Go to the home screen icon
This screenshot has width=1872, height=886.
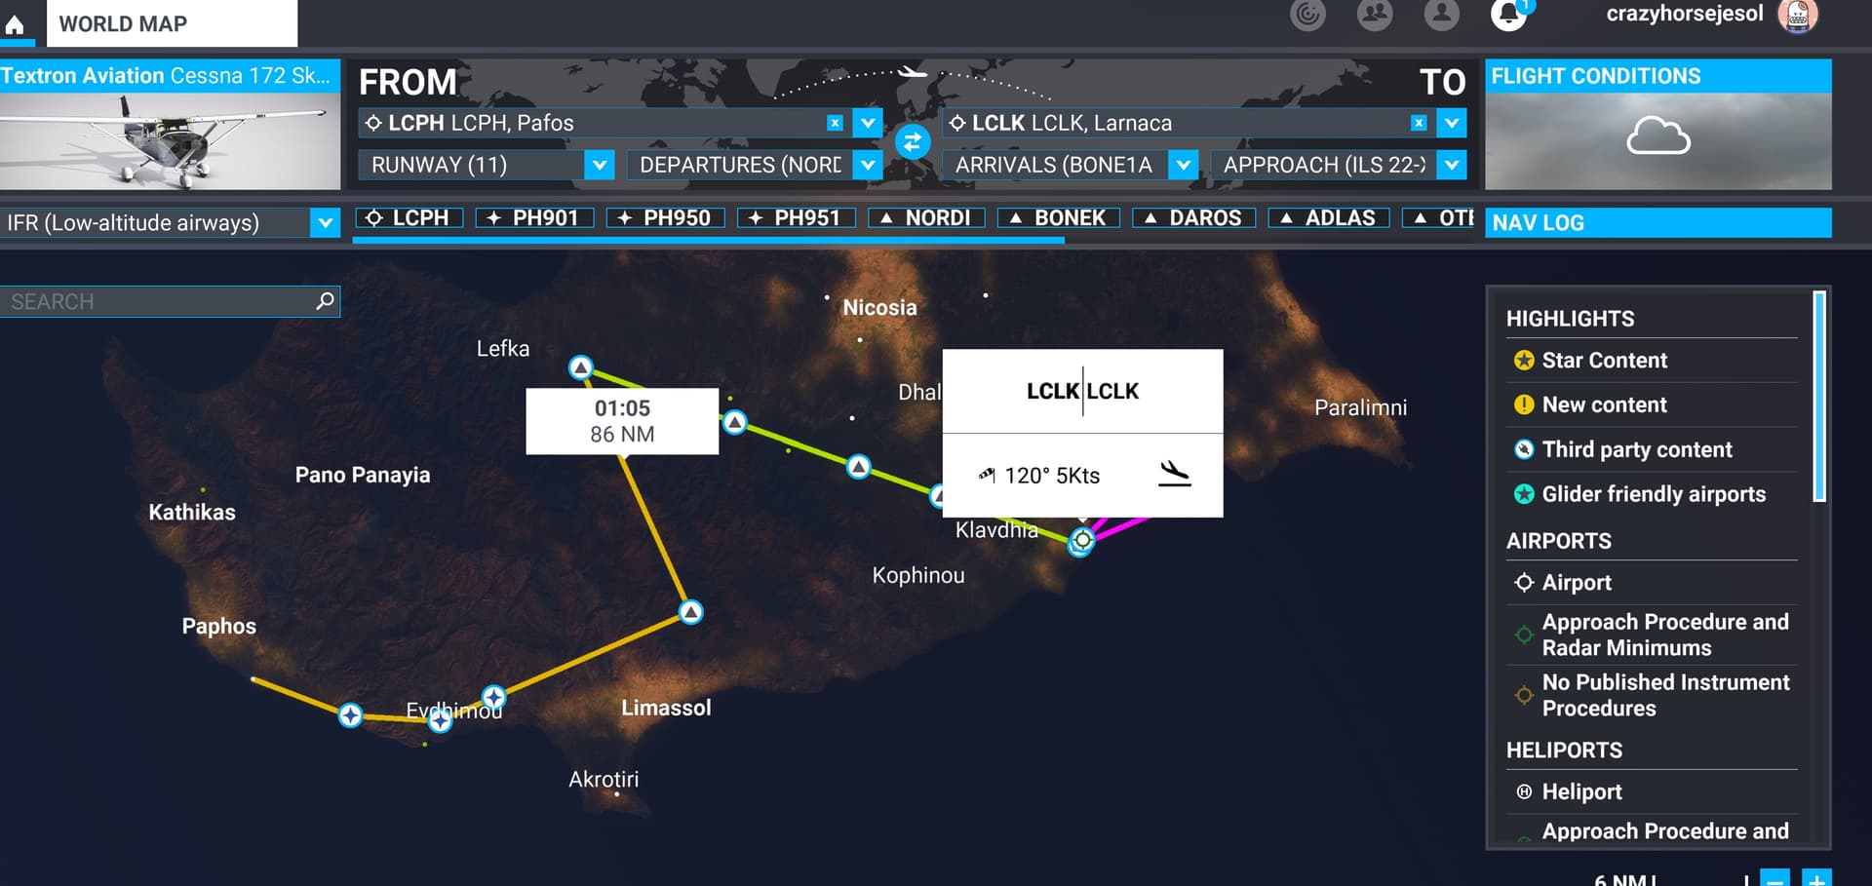(16, 24)
